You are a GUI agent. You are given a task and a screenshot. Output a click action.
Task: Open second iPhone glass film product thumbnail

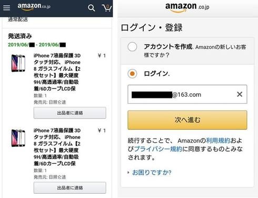click(x=18, y=138)
